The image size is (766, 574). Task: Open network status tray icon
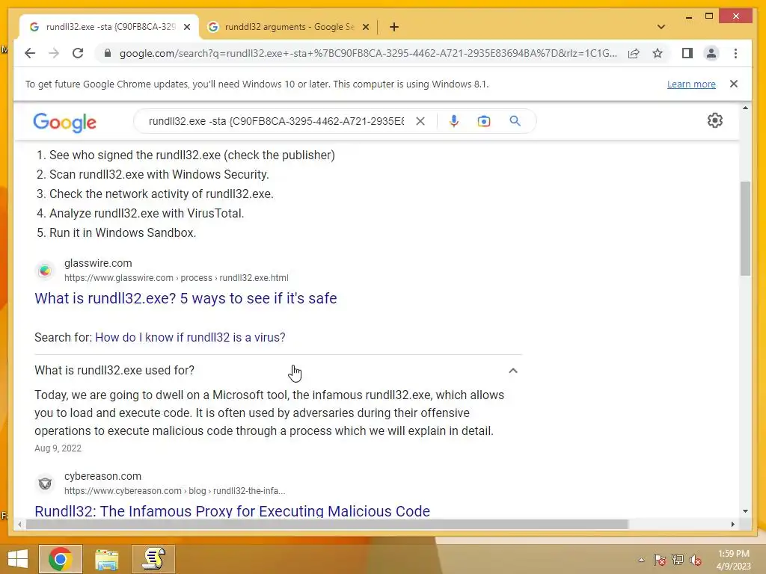pyautogui.click(x=678, y=560)
